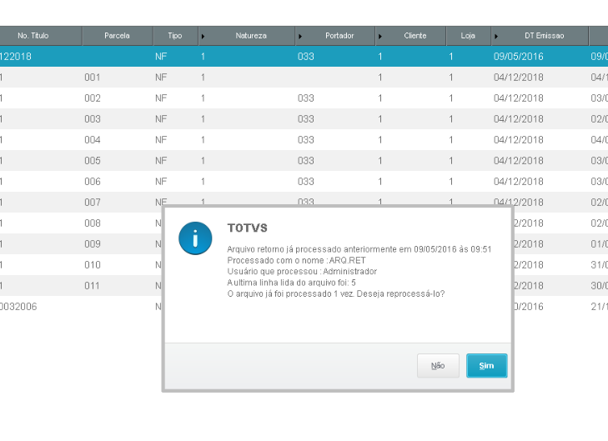Sort by the Parcela column header
Screen dimensions: 608x441
pyautogui.click(x=117, y=36)
